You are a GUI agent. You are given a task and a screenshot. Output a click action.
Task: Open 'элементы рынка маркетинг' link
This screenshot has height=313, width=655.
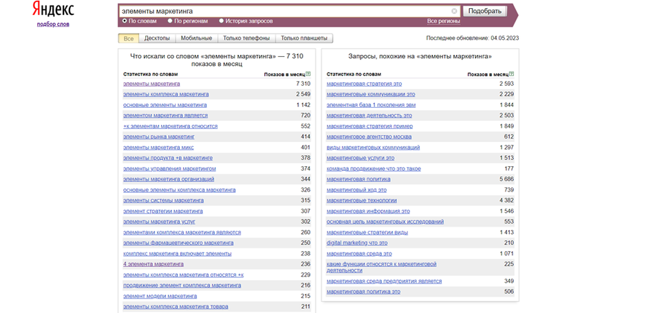159,137
